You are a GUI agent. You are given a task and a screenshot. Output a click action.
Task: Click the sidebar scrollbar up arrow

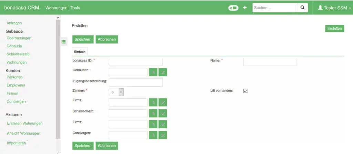[x=58, y=18]
